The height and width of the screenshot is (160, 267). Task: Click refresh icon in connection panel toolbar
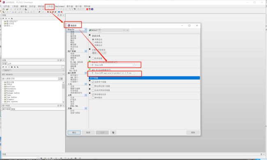(x=3, y=18)
